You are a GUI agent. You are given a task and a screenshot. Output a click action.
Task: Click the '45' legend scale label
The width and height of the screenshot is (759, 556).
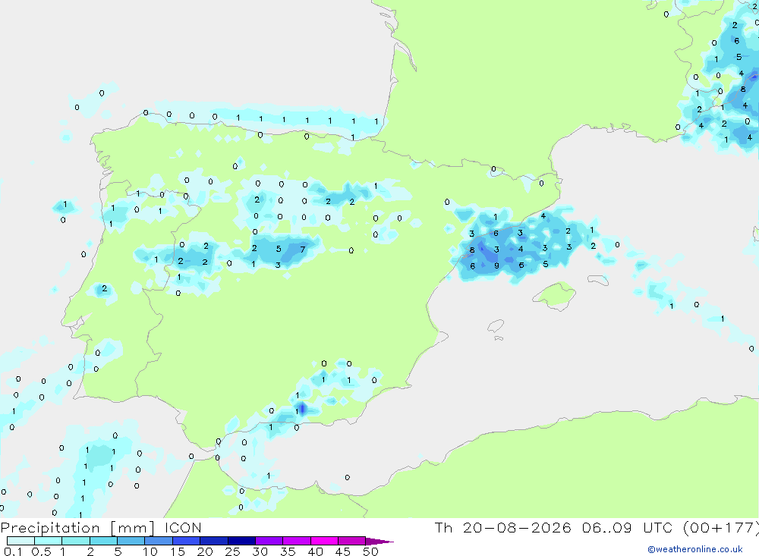(343, 551)
